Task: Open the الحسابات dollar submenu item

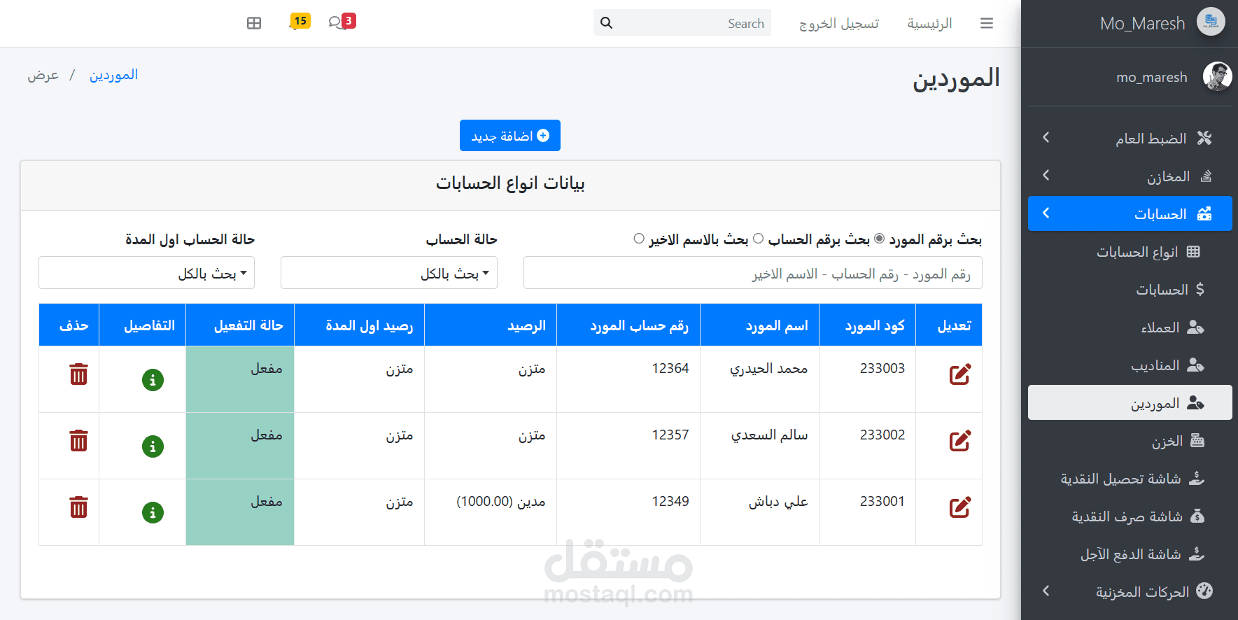Action: [x=1130, y=289]
